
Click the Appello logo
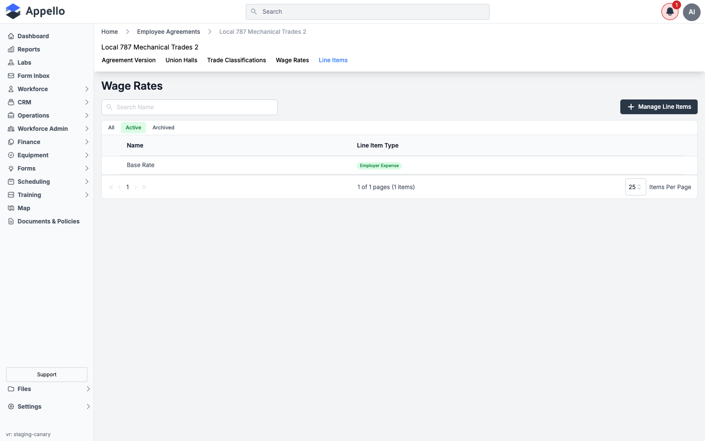(x=35, y=11)
